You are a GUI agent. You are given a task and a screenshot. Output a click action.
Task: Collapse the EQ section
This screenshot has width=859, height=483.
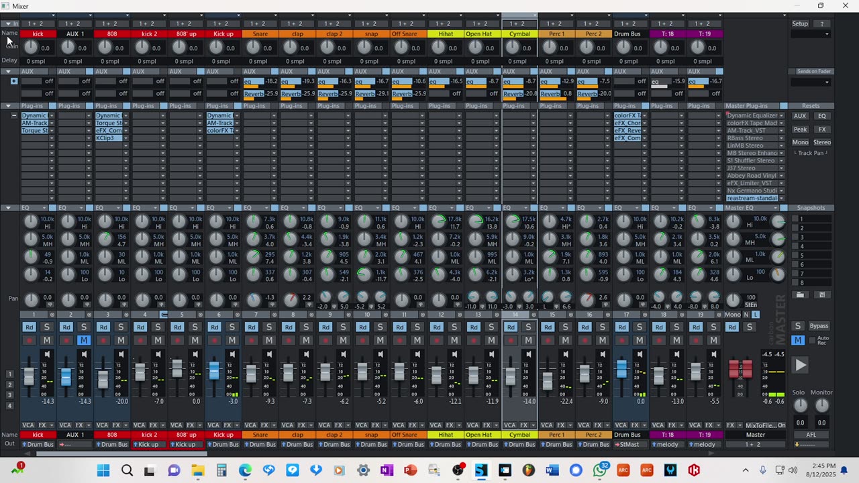tap(8, 208)
